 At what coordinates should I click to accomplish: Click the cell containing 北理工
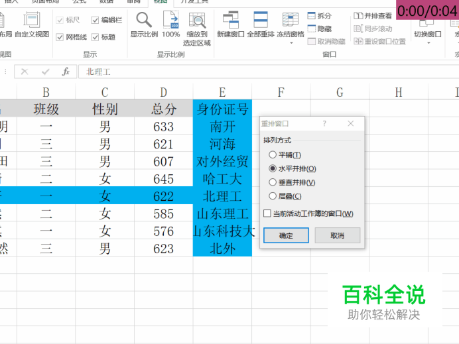pyautogui.click(x=222, y=196)
